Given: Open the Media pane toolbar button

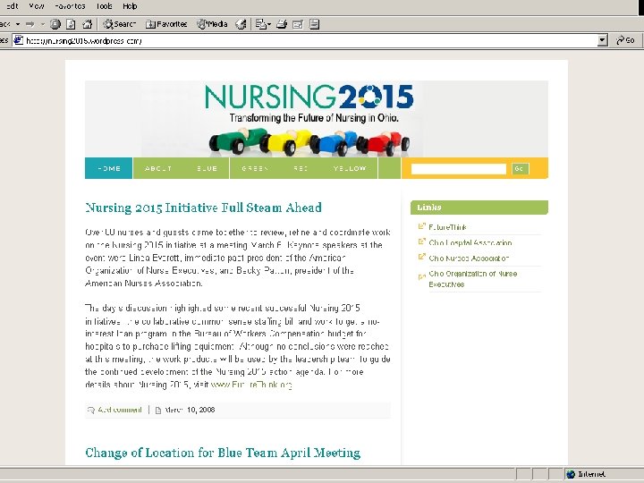Looking at the screenshot, I should coord(212,24).
